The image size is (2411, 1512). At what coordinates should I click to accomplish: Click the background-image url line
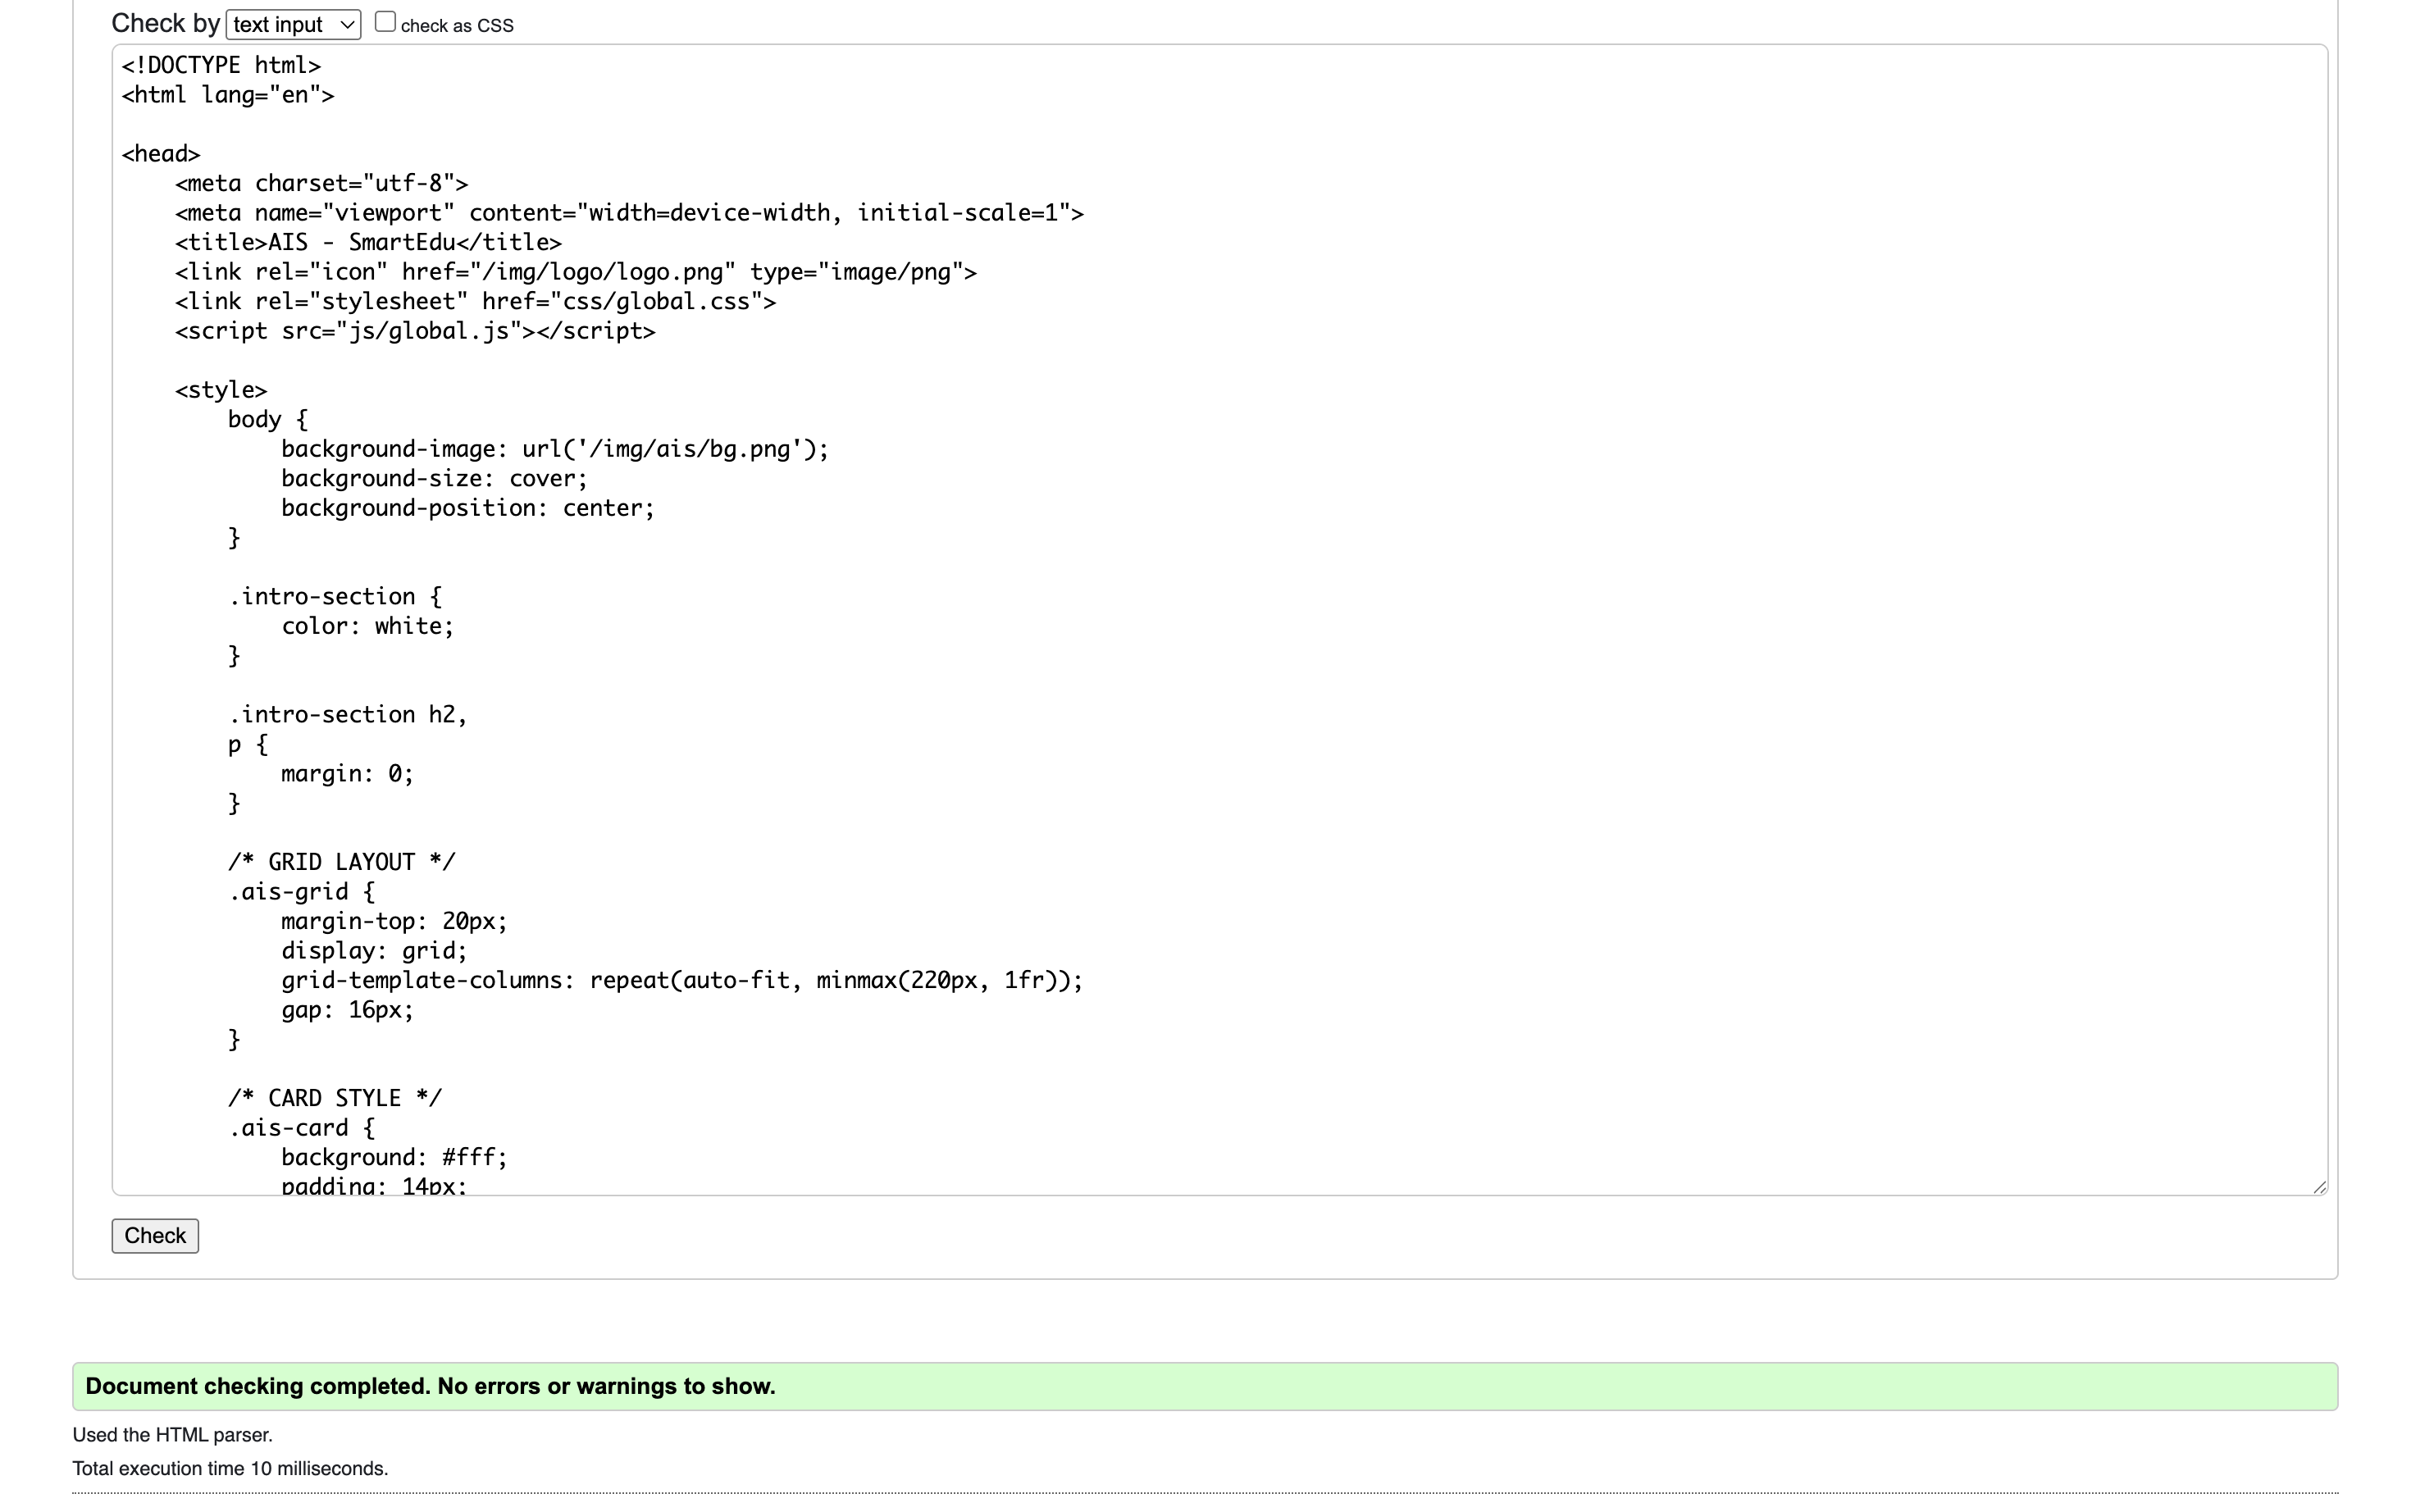point(555,449)
